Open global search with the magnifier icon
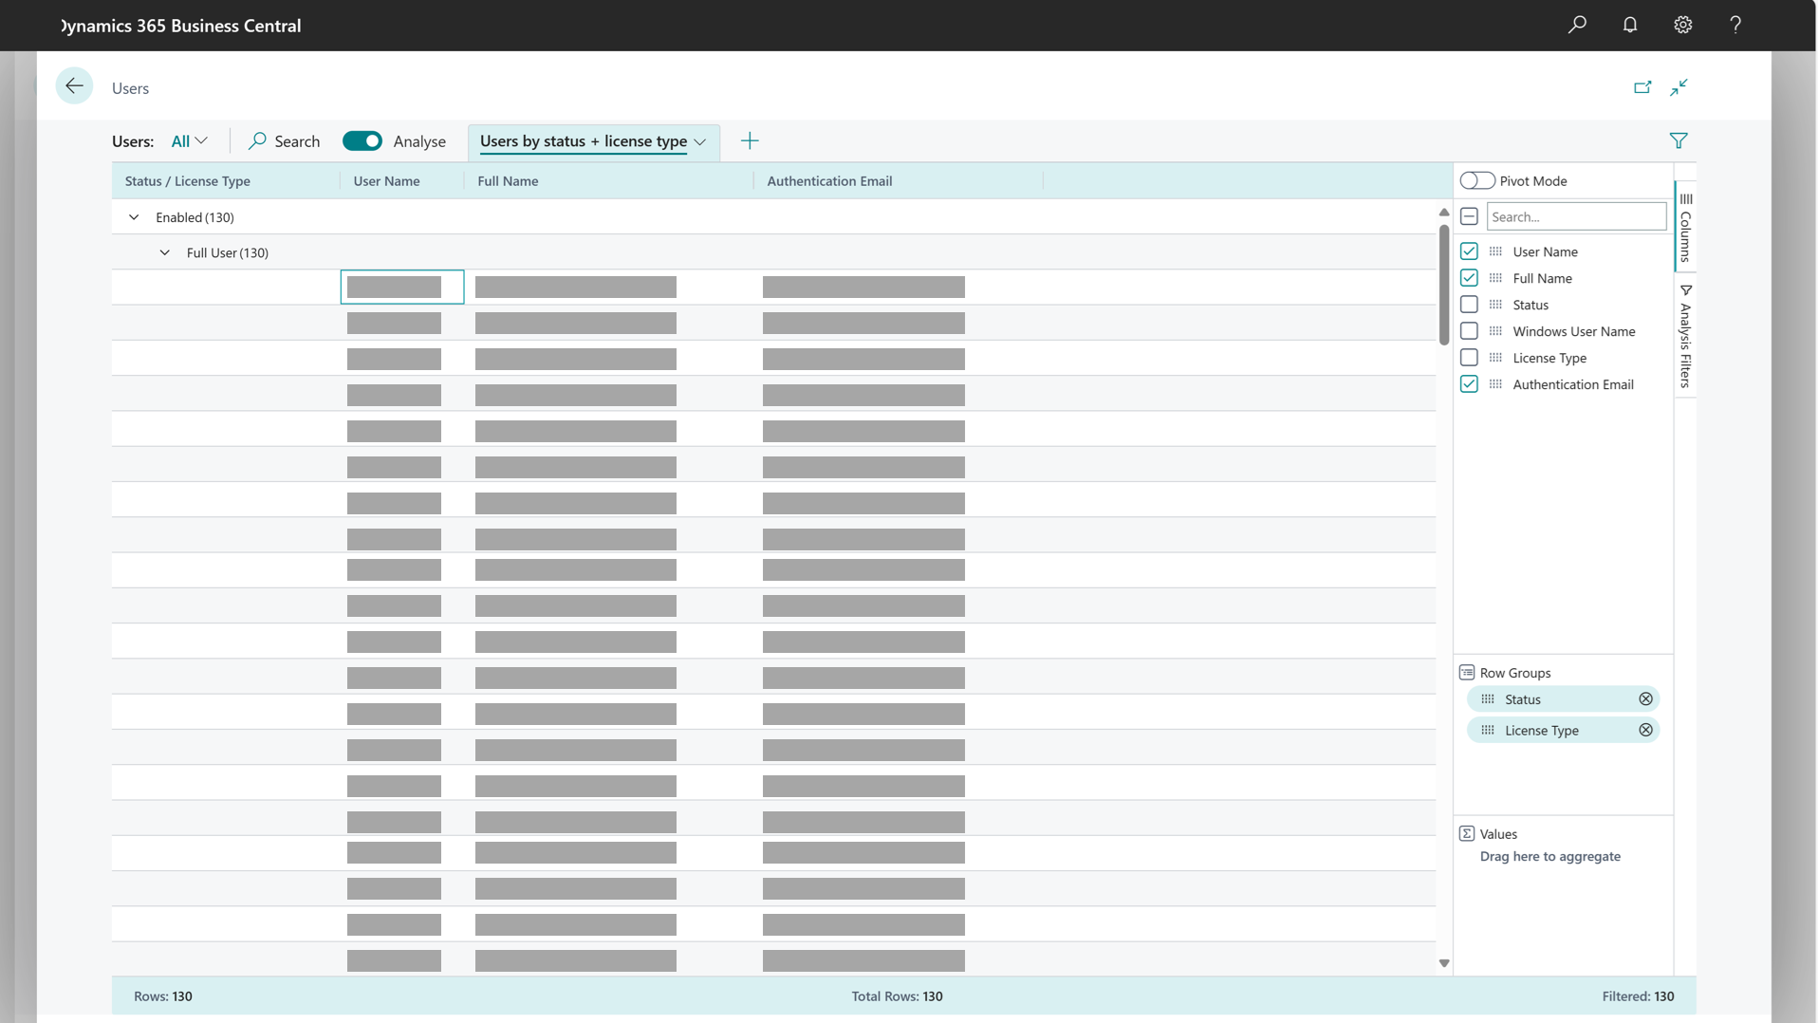Image resolution: width=1818 pixels, height=1023 pixels. click(1577, 25)
